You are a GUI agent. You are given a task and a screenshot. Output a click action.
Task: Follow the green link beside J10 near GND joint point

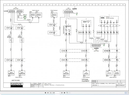click(104, 45)
